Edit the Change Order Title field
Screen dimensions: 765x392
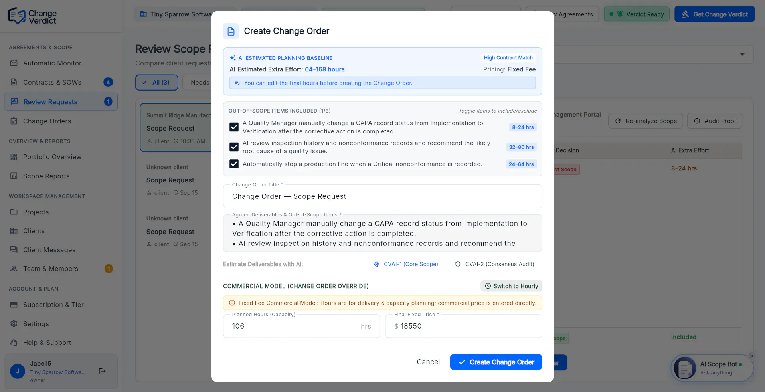pos(382,196)
